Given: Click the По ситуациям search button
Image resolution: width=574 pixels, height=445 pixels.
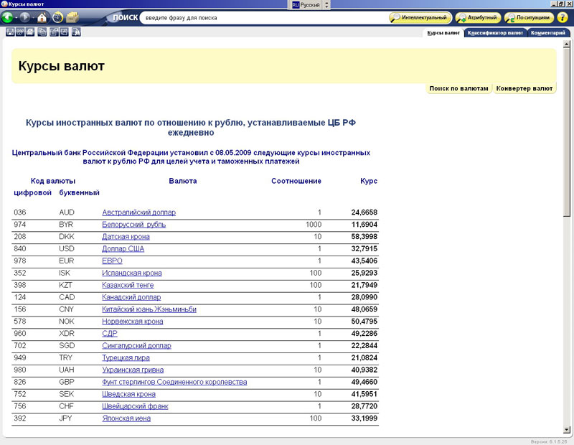Looking at the screenshot, I should [529, 17].
